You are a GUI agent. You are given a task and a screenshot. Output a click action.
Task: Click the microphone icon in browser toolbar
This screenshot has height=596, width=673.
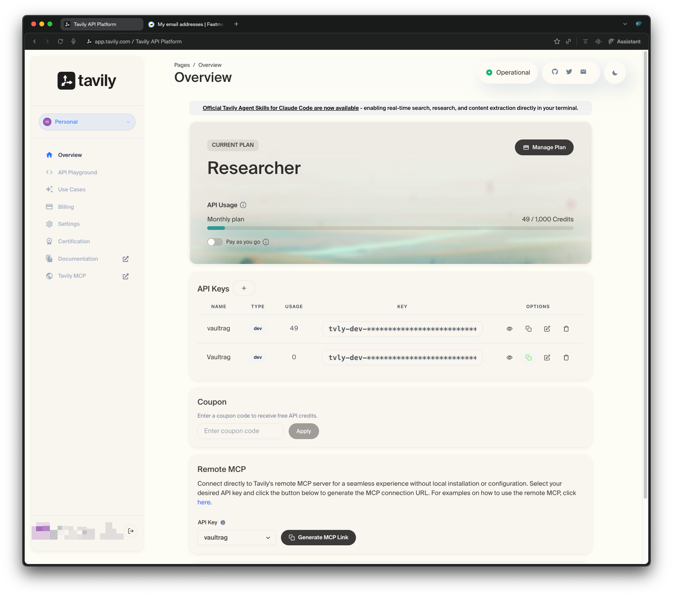pos(73,41)
